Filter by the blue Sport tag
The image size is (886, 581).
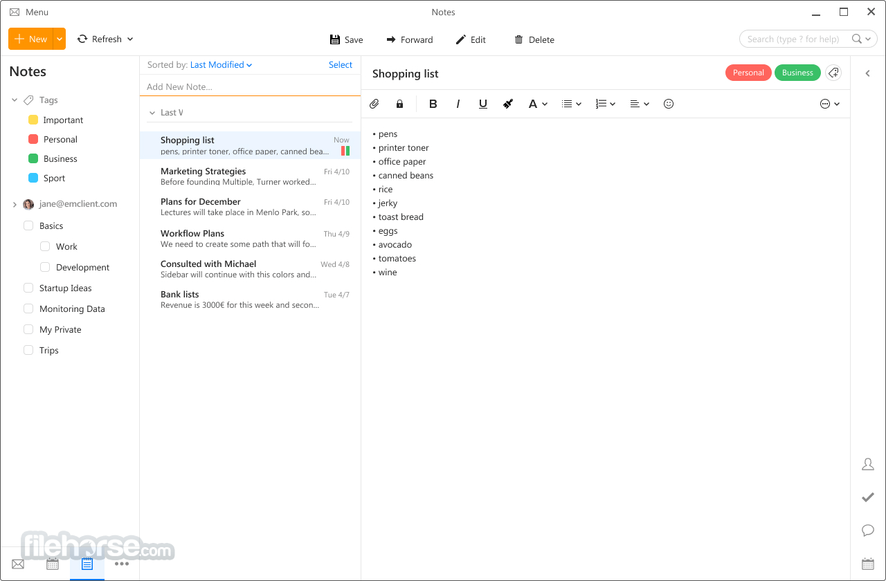click(46, 178)
